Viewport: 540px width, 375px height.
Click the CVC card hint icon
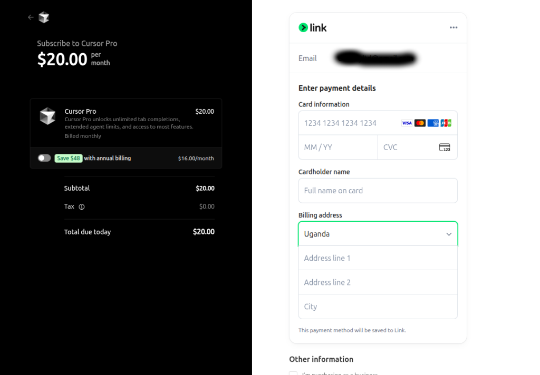click(445, 147)
